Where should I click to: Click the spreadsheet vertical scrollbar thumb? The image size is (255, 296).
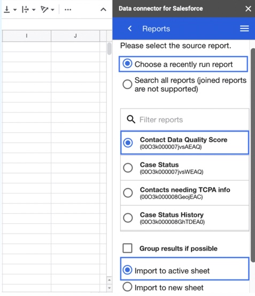pos(109,49)
